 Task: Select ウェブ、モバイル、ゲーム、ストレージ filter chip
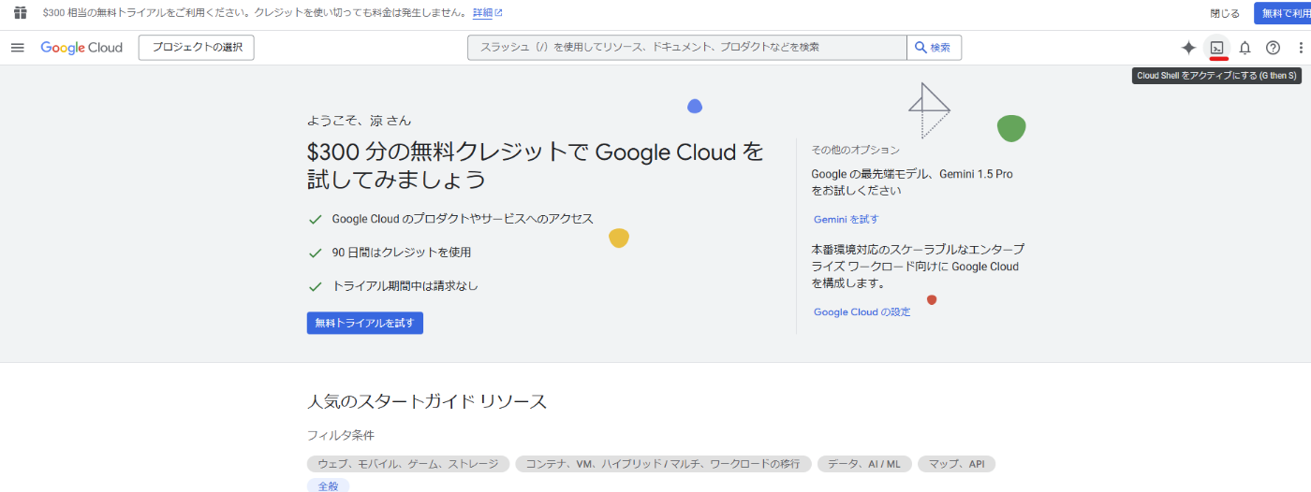(408, 464)
